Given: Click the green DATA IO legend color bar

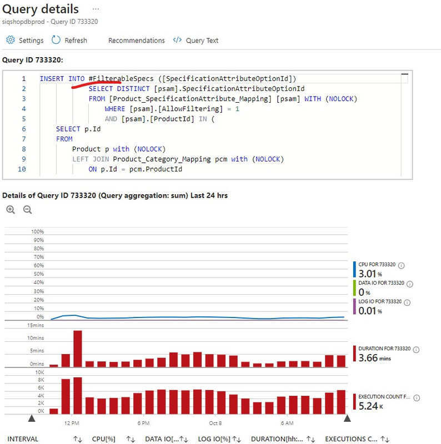Looking at the screenshot, I should 354,288.
